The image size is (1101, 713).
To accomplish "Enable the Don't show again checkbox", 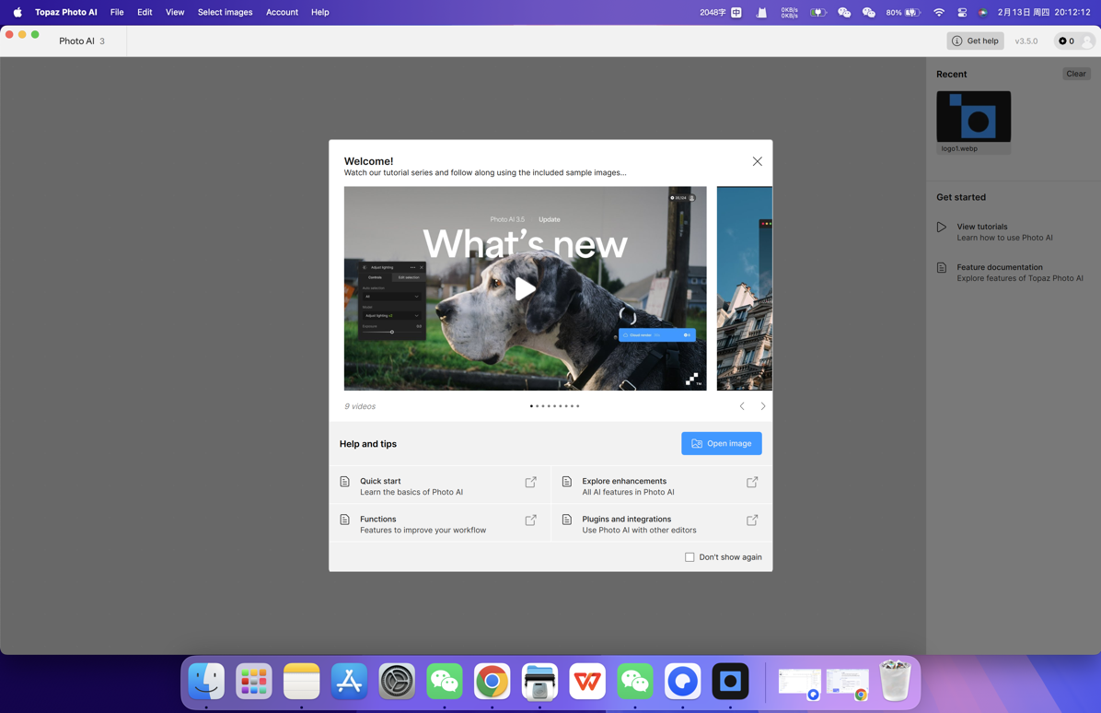I will tap(690, 557).
